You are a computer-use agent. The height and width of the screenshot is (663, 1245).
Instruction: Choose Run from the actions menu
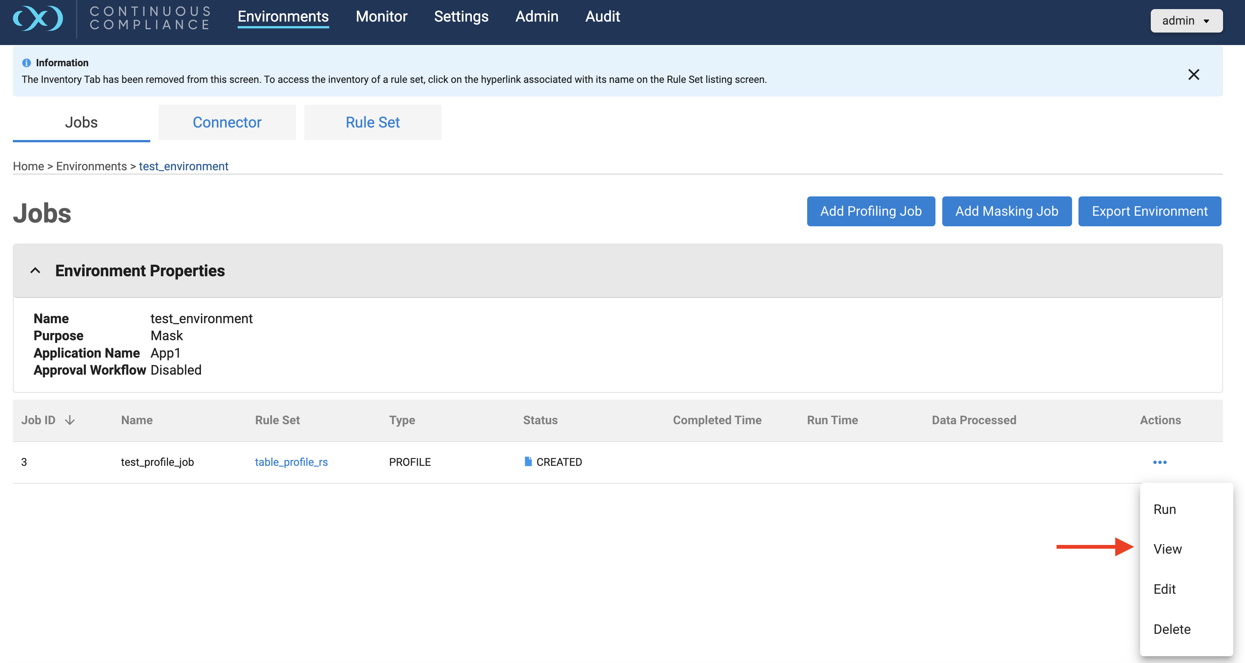click(1164, 509)
